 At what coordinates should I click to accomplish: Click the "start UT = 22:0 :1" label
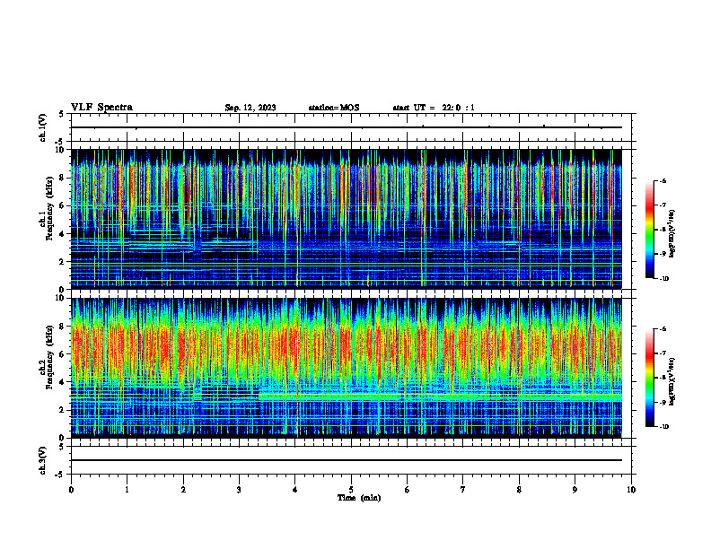pos(434,108)
